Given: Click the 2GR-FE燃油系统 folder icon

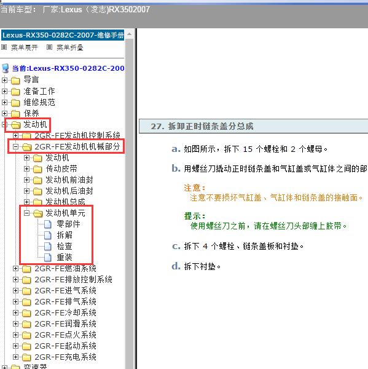Looking at the screenshot, I should tap(26, 269).
